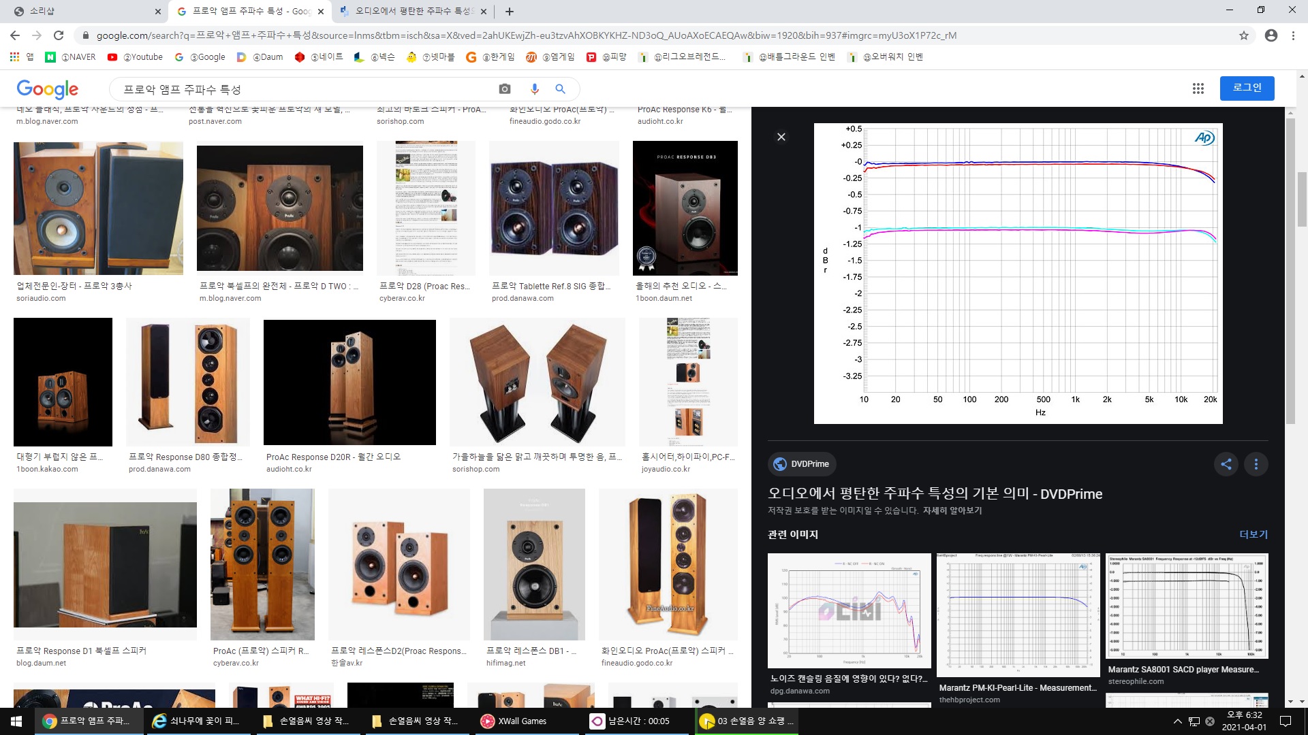This screenshot has width=1308, height=735.
Task: Click the preview panel vertical scrollbar
Action: 1290,272
